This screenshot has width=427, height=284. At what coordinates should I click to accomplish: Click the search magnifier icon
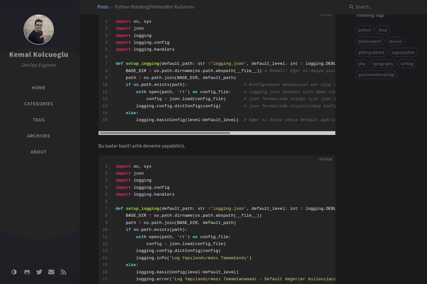(x=351, y=7)
